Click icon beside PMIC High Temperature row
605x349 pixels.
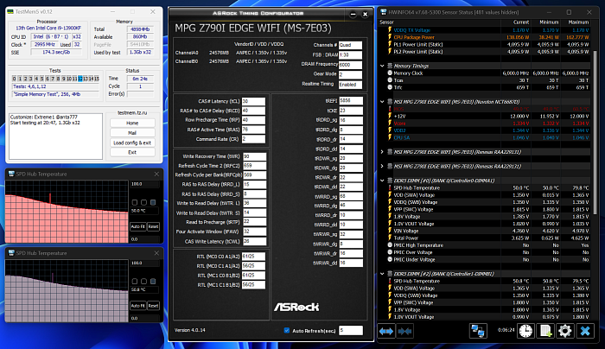point(390,244)
